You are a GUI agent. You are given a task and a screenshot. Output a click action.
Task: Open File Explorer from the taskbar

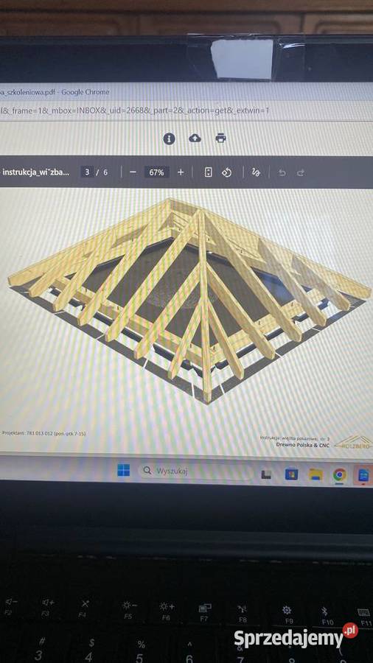[316, 475]
